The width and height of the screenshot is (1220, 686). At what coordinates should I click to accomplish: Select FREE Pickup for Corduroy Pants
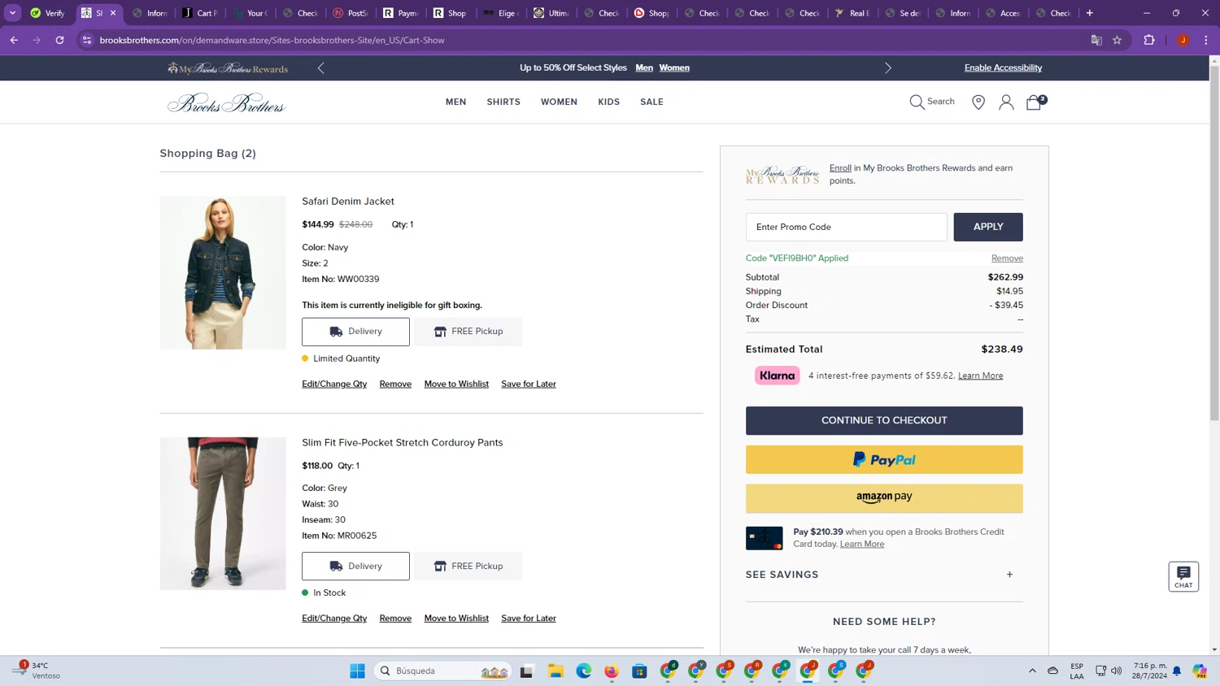click(468, 567)
